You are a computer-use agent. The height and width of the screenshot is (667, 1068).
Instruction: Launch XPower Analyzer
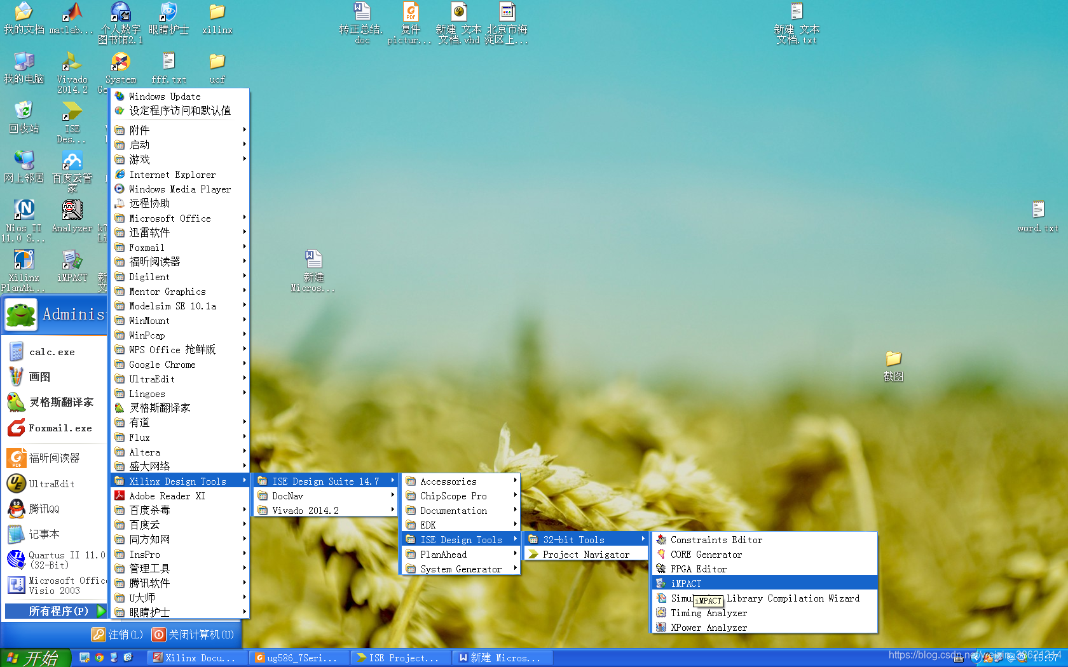(x=765, y=627)
